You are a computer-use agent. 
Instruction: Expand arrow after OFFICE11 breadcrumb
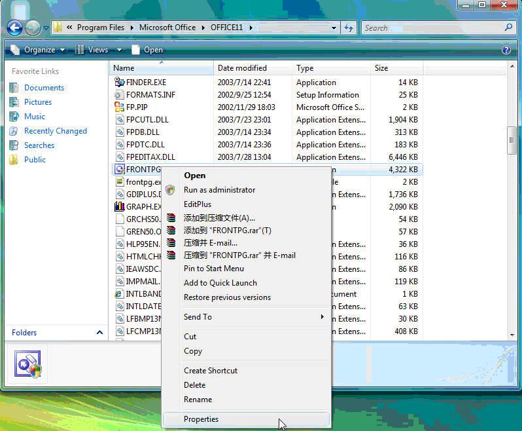(251, 28)
